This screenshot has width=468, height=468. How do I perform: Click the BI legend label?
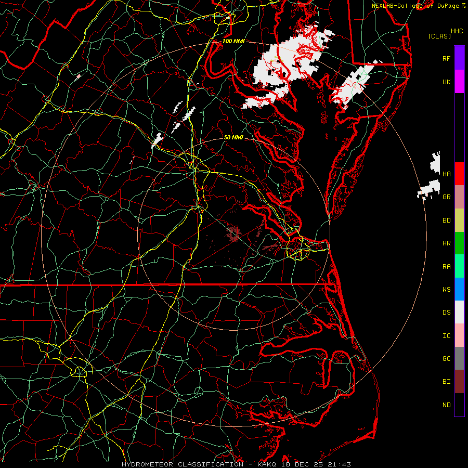click(447, 382)
